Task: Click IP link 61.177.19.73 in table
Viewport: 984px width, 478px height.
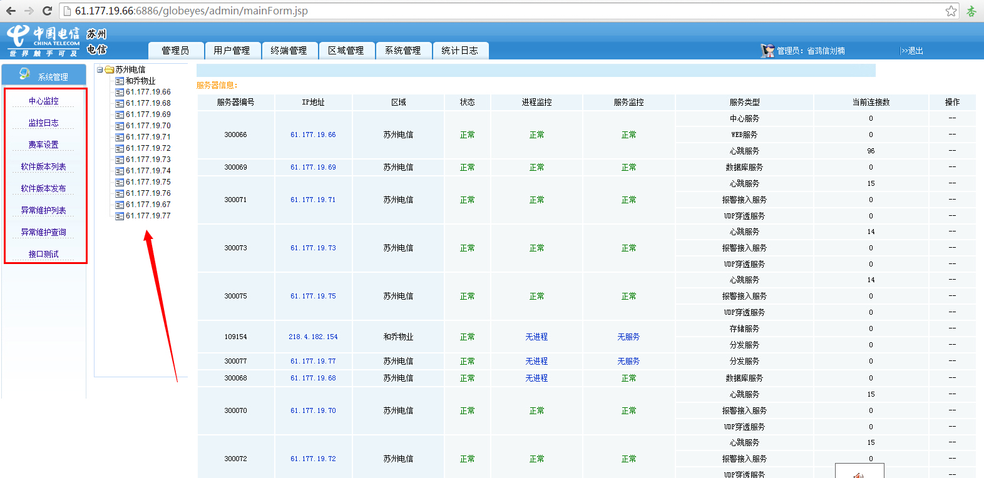Action: pos(313,248)
